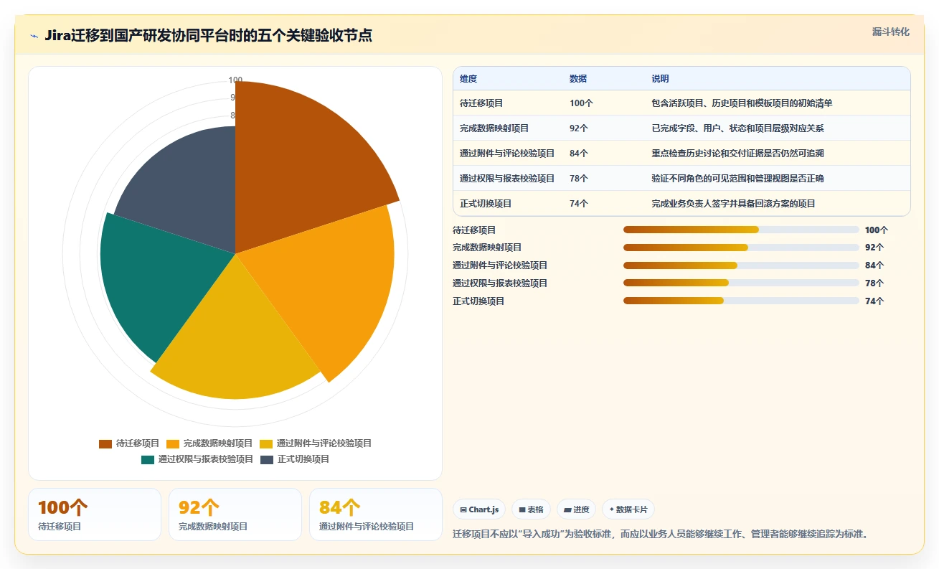Toggle 正式切换项目 legend color box
939x569 pixels.
[x=267, y=459]
